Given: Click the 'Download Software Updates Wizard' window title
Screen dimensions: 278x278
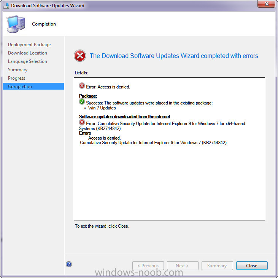Looking at the screenshot, I should pos(48,5).
